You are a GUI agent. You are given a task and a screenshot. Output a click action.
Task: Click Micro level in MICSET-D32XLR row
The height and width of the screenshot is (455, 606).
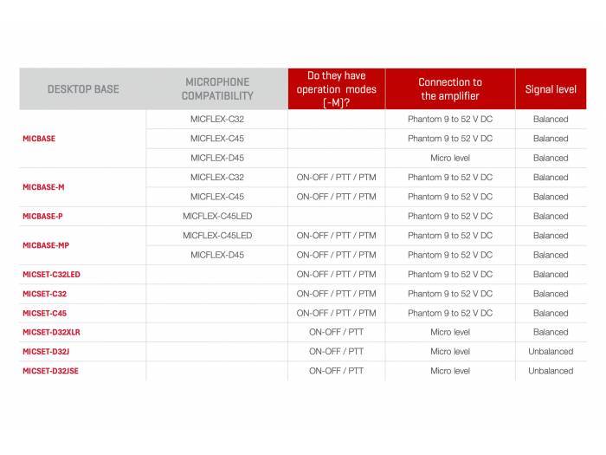(x=450, y=332)
